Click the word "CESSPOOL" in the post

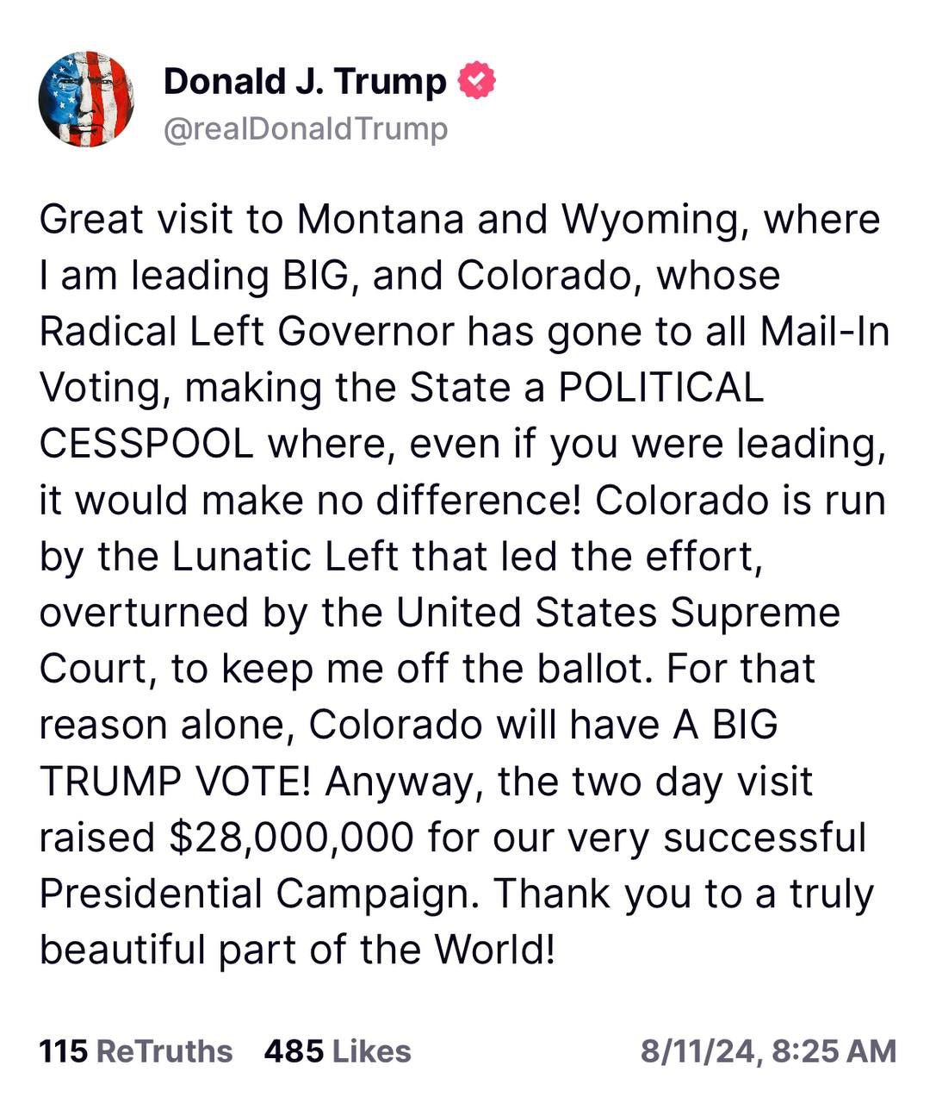pos(146,444)
